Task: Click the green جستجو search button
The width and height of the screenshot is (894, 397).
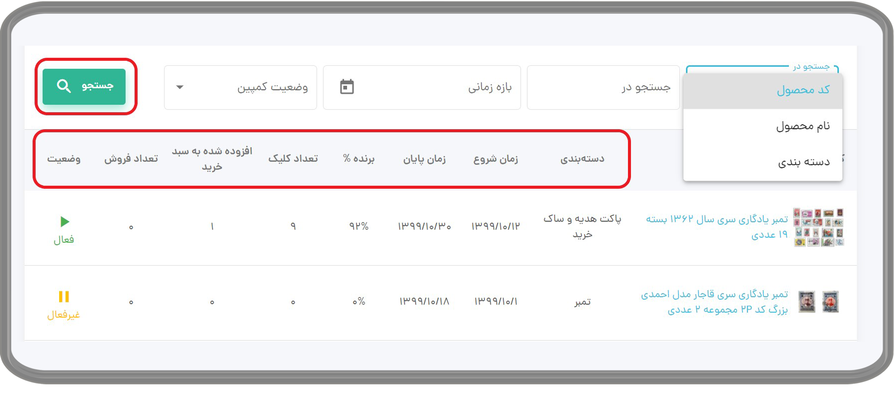Action: (84, 87)
